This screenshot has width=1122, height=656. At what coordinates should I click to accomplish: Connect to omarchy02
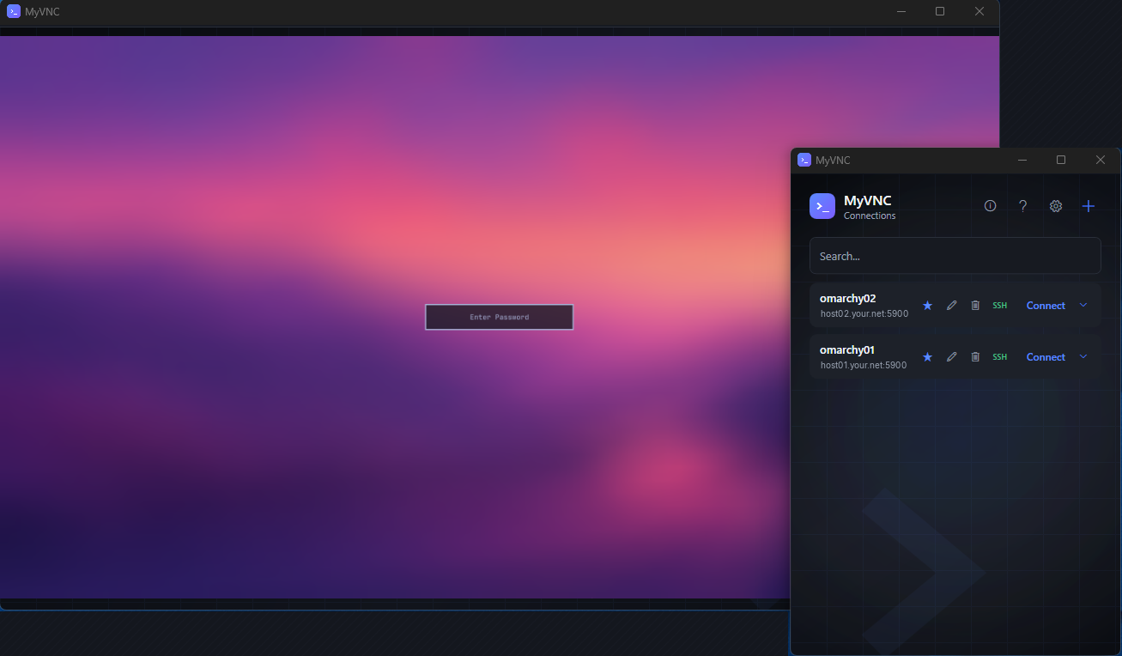(1046, 306)
